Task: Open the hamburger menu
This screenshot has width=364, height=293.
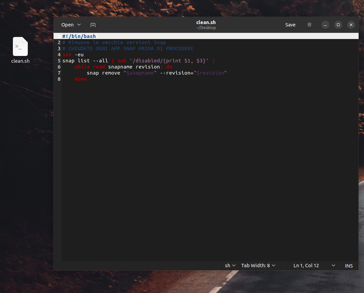Action: pyautogui.click(x=309, y=25)
